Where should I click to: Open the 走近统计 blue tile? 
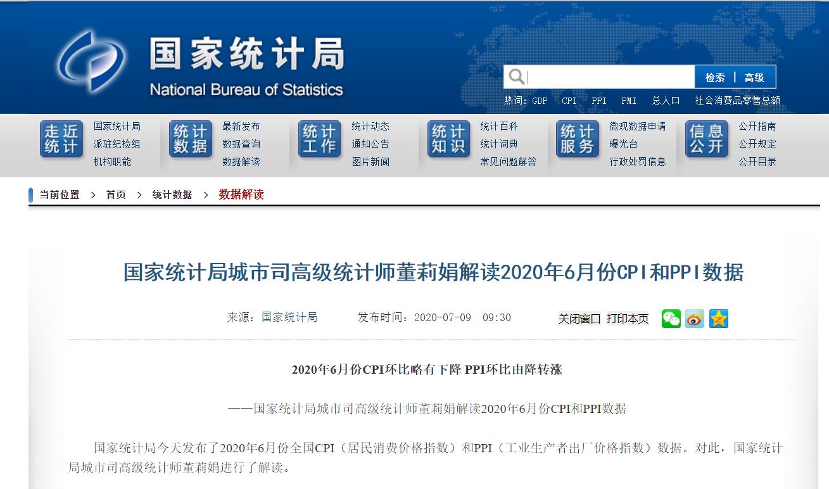[x=61, y=139]
